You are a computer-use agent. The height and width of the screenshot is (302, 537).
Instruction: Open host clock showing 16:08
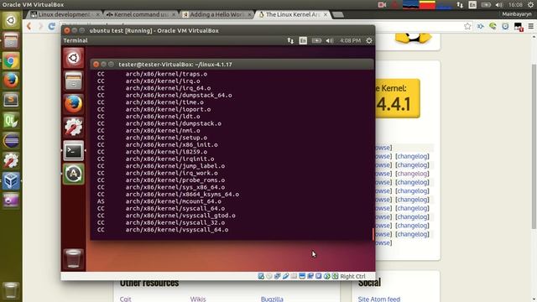pos(515,5)
